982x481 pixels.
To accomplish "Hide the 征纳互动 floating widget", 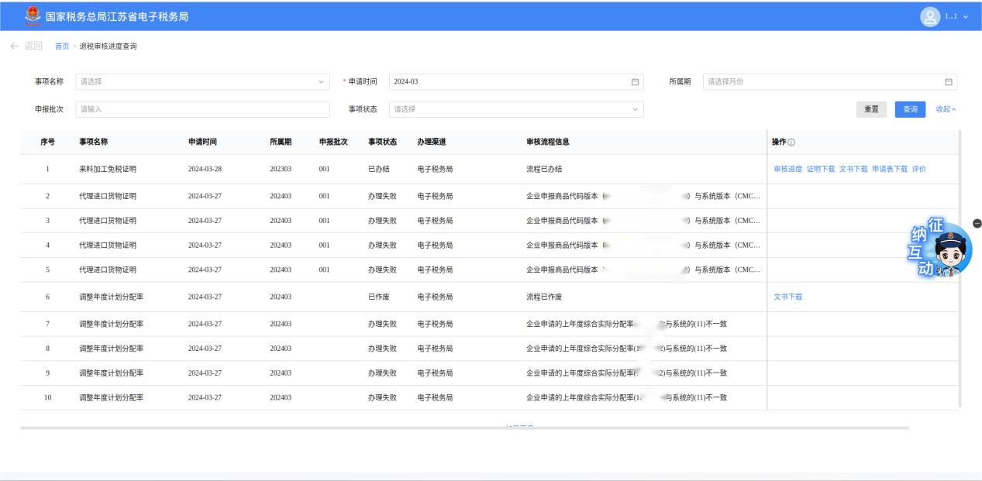I will [x=977, y=224].
